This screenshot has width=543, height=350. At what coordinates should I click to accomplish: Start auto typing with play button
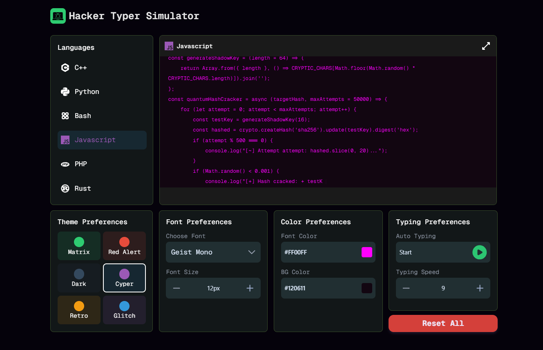480,252
